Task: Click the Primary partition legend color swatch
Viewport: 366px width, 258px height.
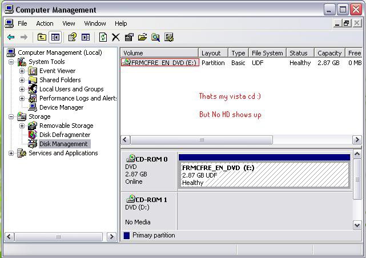Action: click(127, 236)
